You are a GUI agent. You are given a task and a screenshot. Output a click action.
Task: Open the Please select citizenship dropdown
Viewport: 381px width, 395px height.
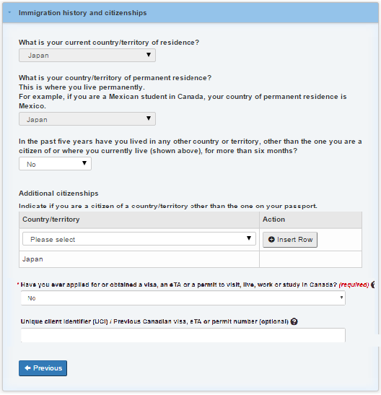pyautogui.click(x=139, y=239)
